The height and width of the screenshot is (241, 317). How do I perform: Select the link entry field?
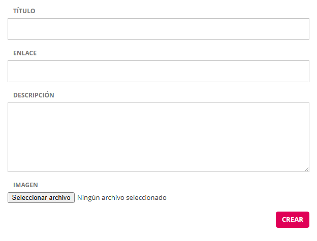tap(158, 71)
